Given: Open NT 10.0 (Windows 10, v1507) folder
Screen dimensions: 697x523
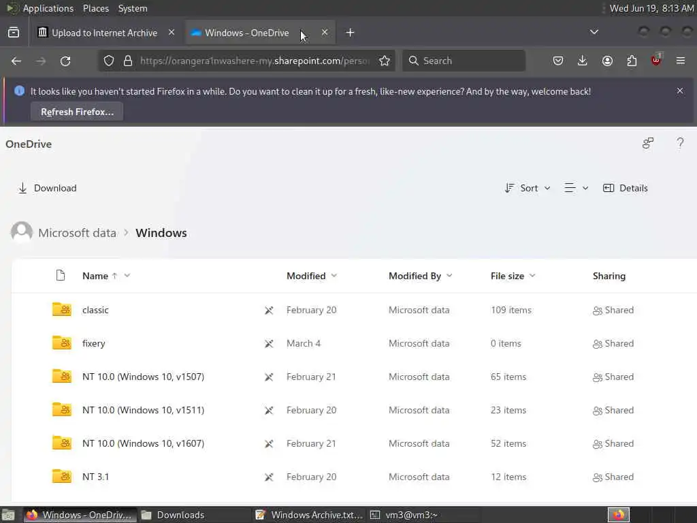Looking at the screenshot, I should coord(143,377).
